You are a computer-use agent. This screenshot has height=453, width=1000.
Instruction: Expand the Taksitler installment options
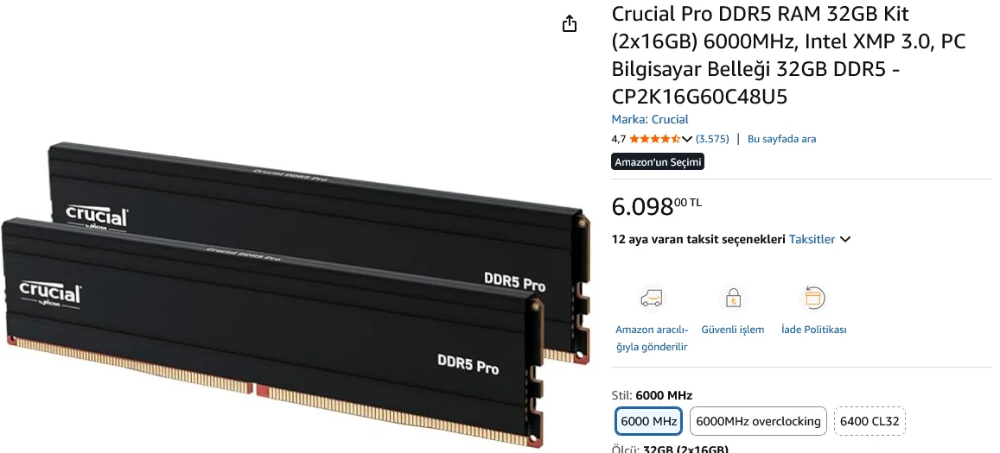[819, 240]
